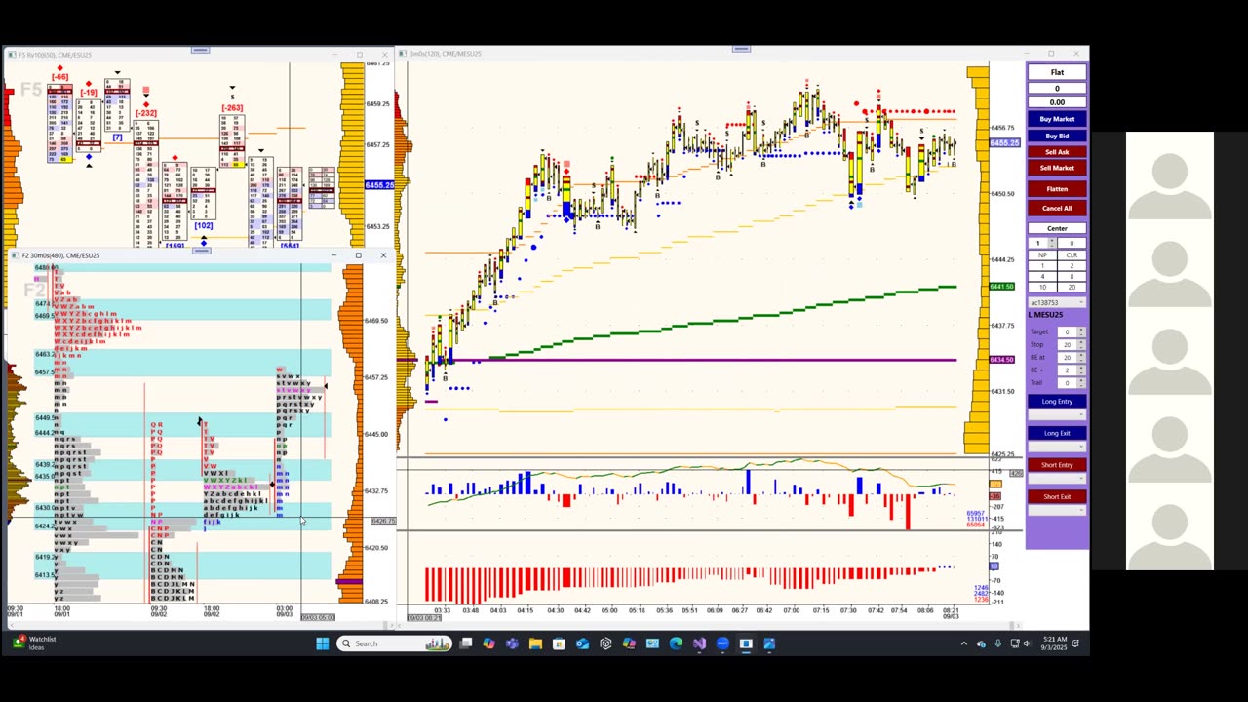The width and height of the screenshot is (1248, 702).
Task: Click the taskbar Search box
Action: pyautogui.click(x=394, y=643)
